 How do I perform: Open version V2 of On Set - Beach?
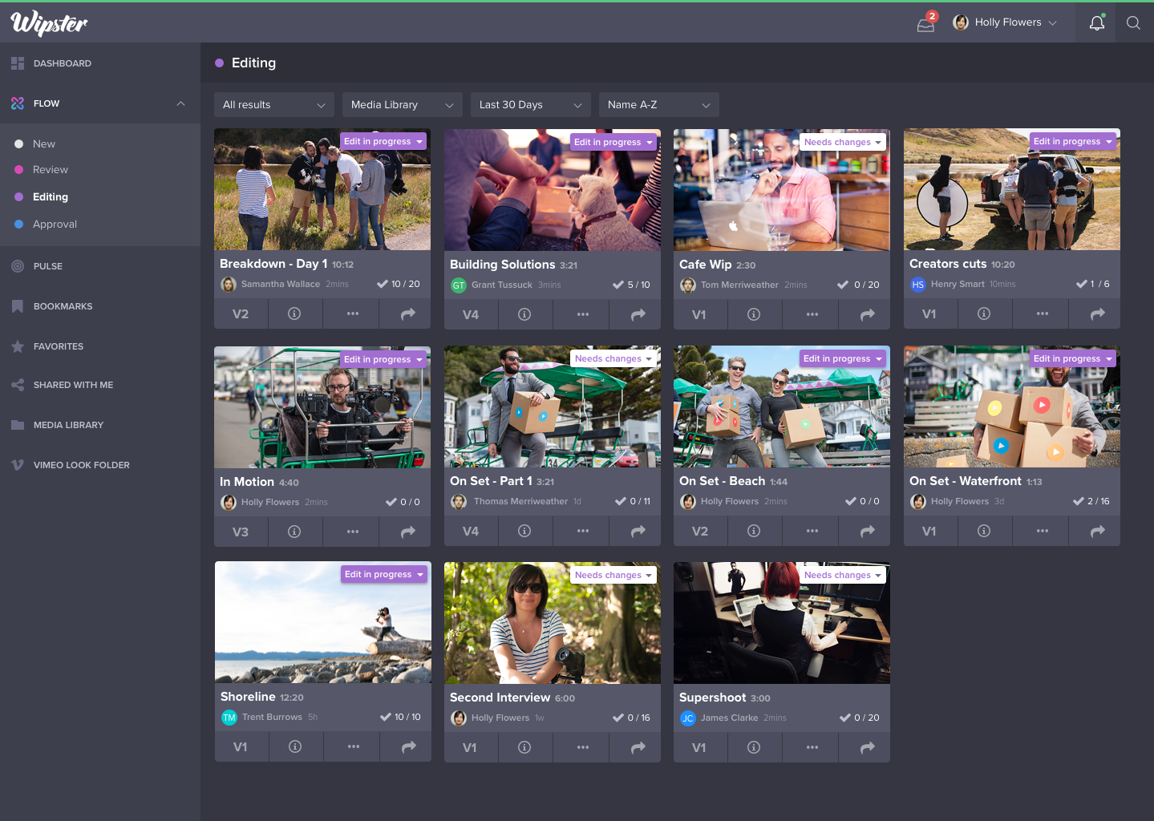tap(700, 531)
